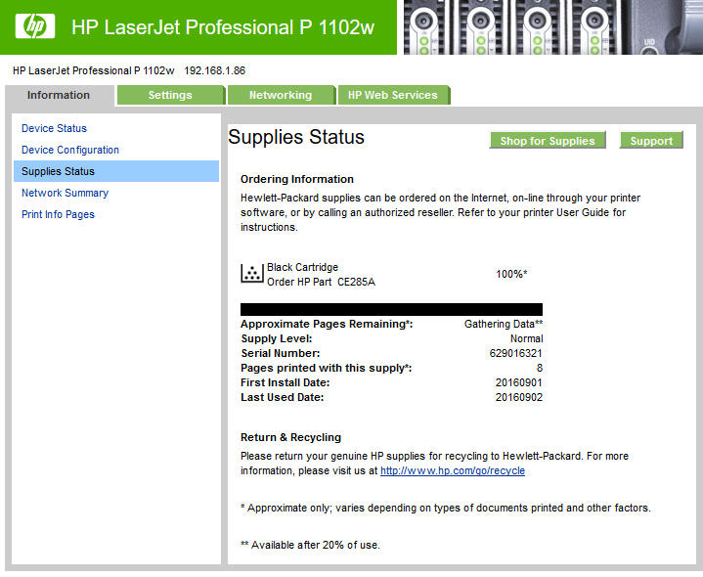Follow the hp.com/go/recycle link
The width and height of the screenshot is (703, 577).
[452, 470]
